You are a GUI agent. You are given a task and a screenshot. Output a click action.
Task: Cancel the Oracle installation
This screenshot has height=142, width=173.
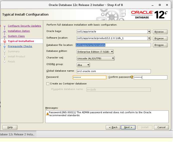click(x=161, y=127)
